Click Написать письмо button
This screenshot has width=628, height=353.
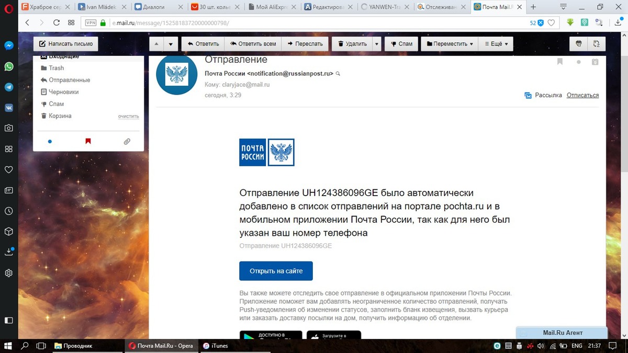[66, 44]
